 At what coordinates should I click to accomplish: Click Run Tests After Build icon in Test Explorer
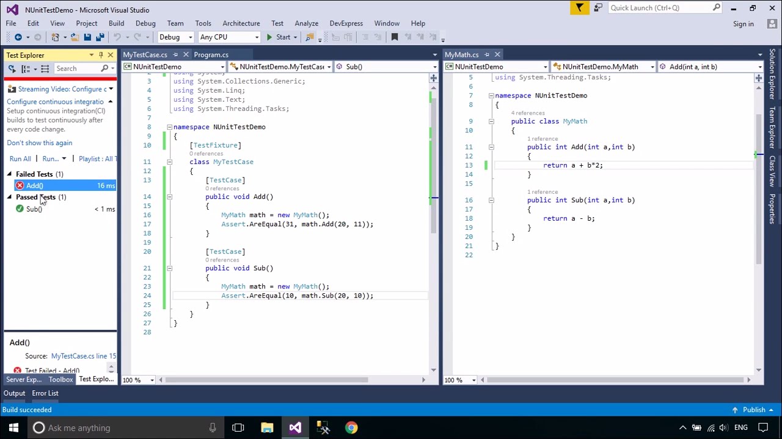click(12, 68)
